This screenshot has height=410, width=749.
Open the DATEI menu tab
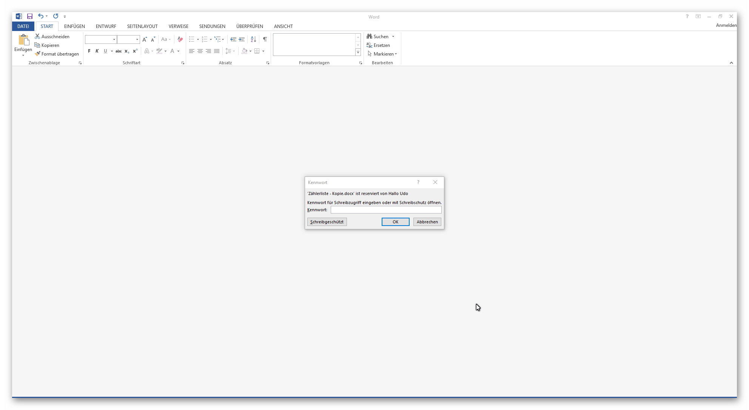(23, 26)
